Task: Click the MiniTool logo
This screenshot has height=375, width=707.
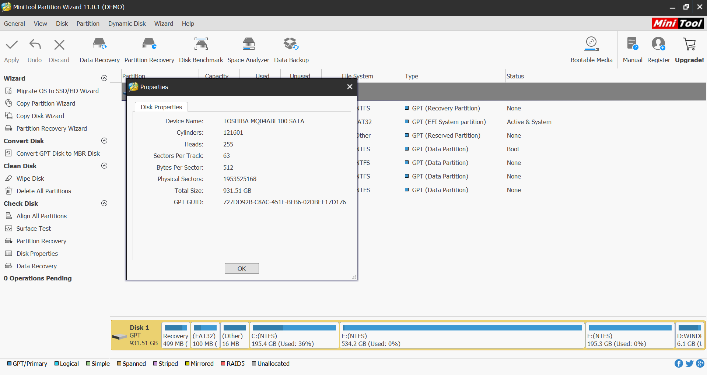Action: 678,23
